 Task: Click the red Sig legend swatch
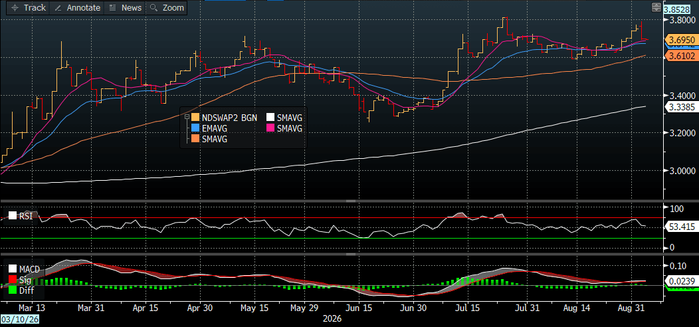13,280
